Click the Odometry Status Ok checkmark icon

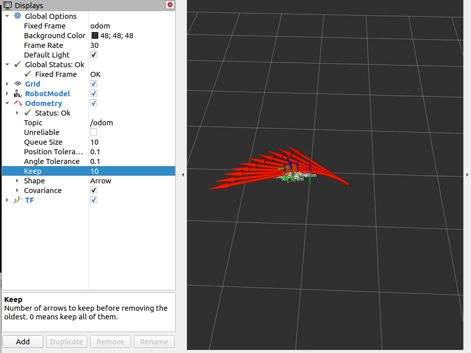28,113
